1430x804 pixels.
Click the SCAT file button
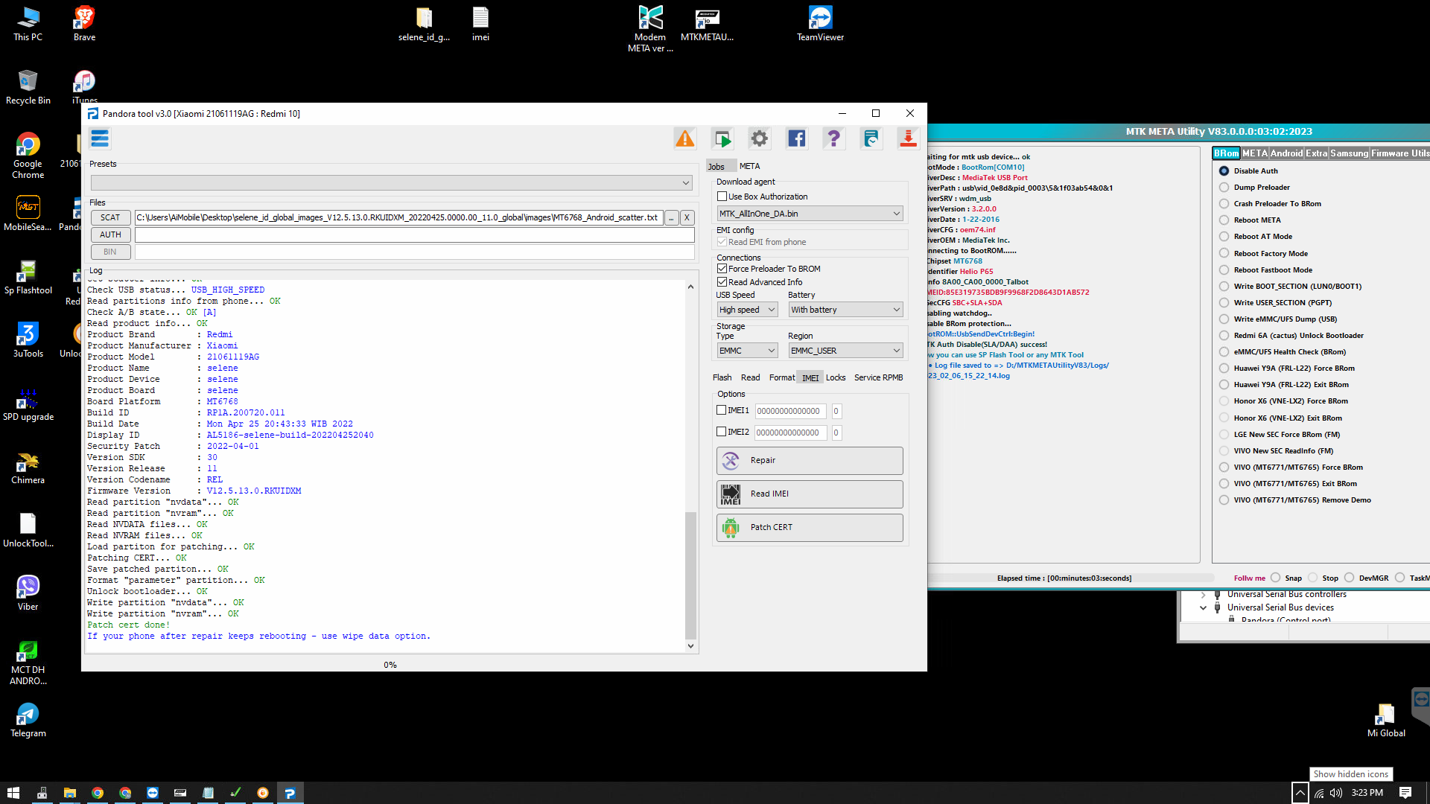110,217
